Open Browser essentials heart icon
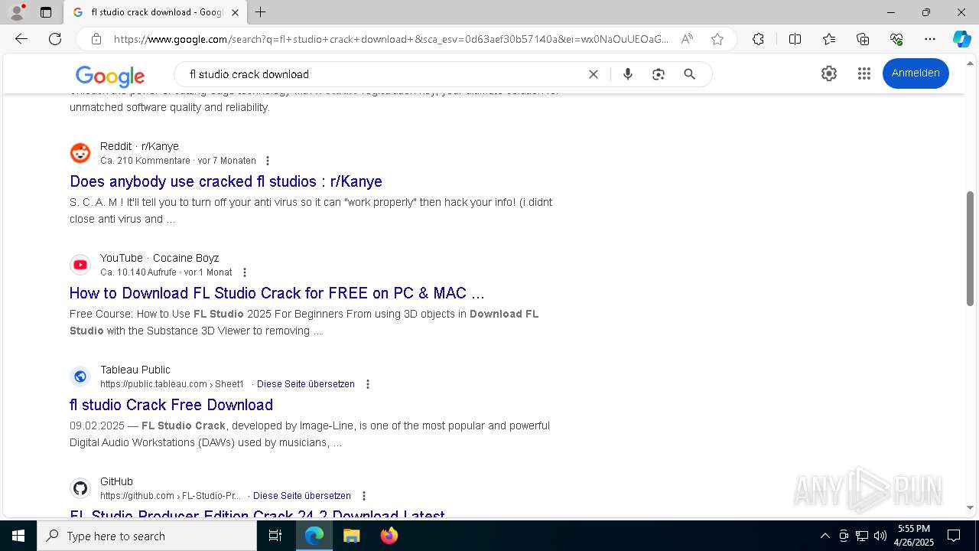979x551 pixels. coord(896,39)
